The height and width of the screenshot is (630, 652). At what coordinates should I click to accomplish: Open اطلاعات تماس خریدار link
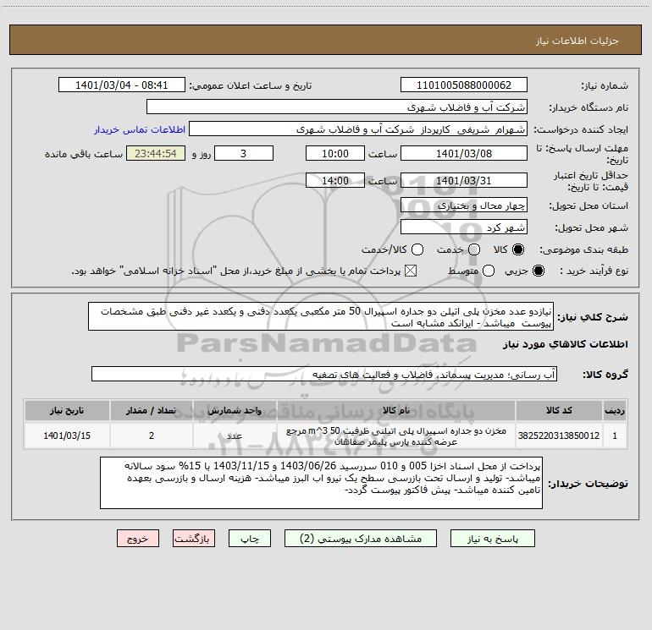pos(140,129)
